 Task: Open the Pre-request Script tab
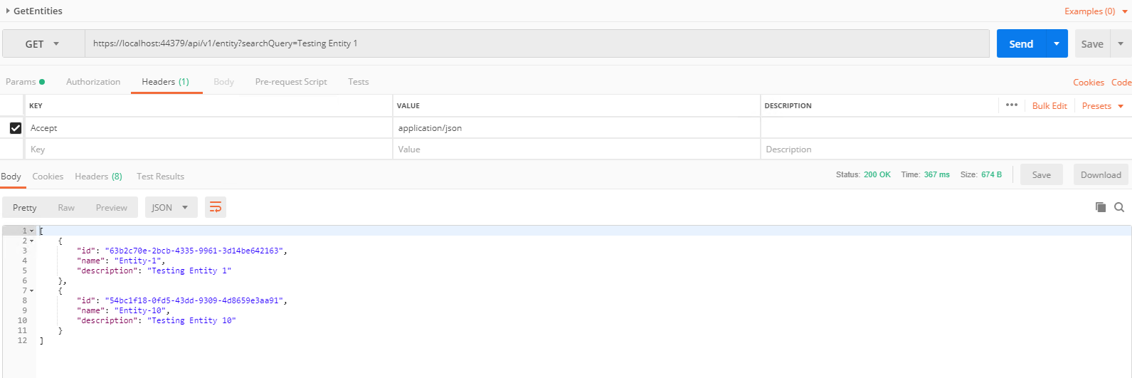click(291, 82)
